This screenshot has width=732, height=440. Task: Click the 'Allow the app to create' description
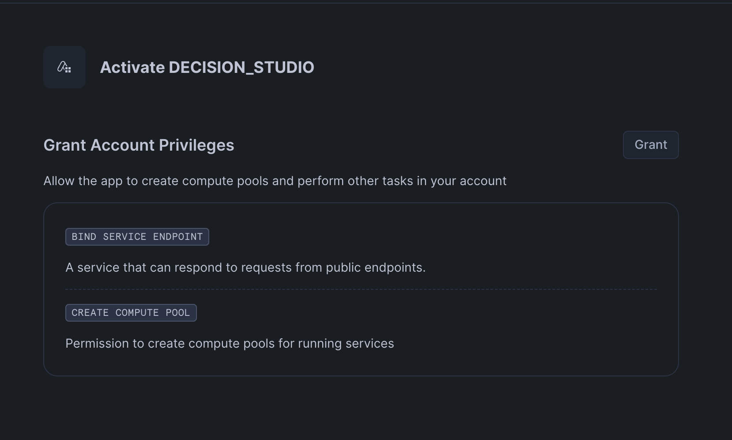tap(275, 181)
